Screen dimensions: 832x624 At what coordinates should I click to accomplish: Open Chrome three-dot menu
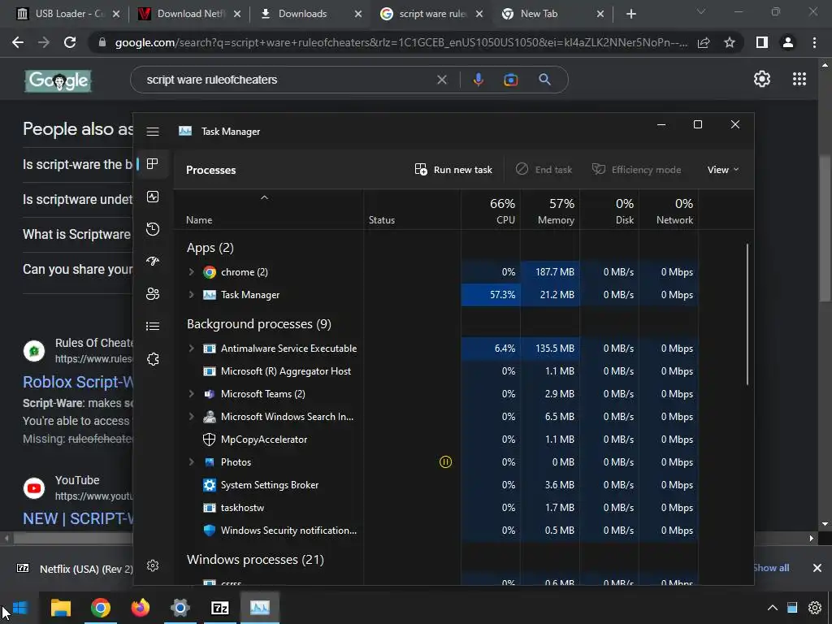click(x=814, y=42)
